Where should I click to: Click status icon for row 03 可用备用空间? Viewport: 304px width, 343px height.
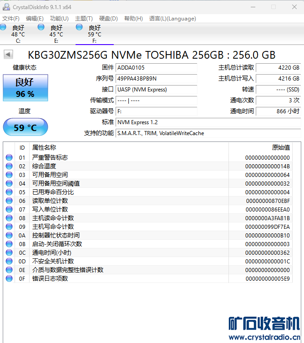(x=9, y=175)
